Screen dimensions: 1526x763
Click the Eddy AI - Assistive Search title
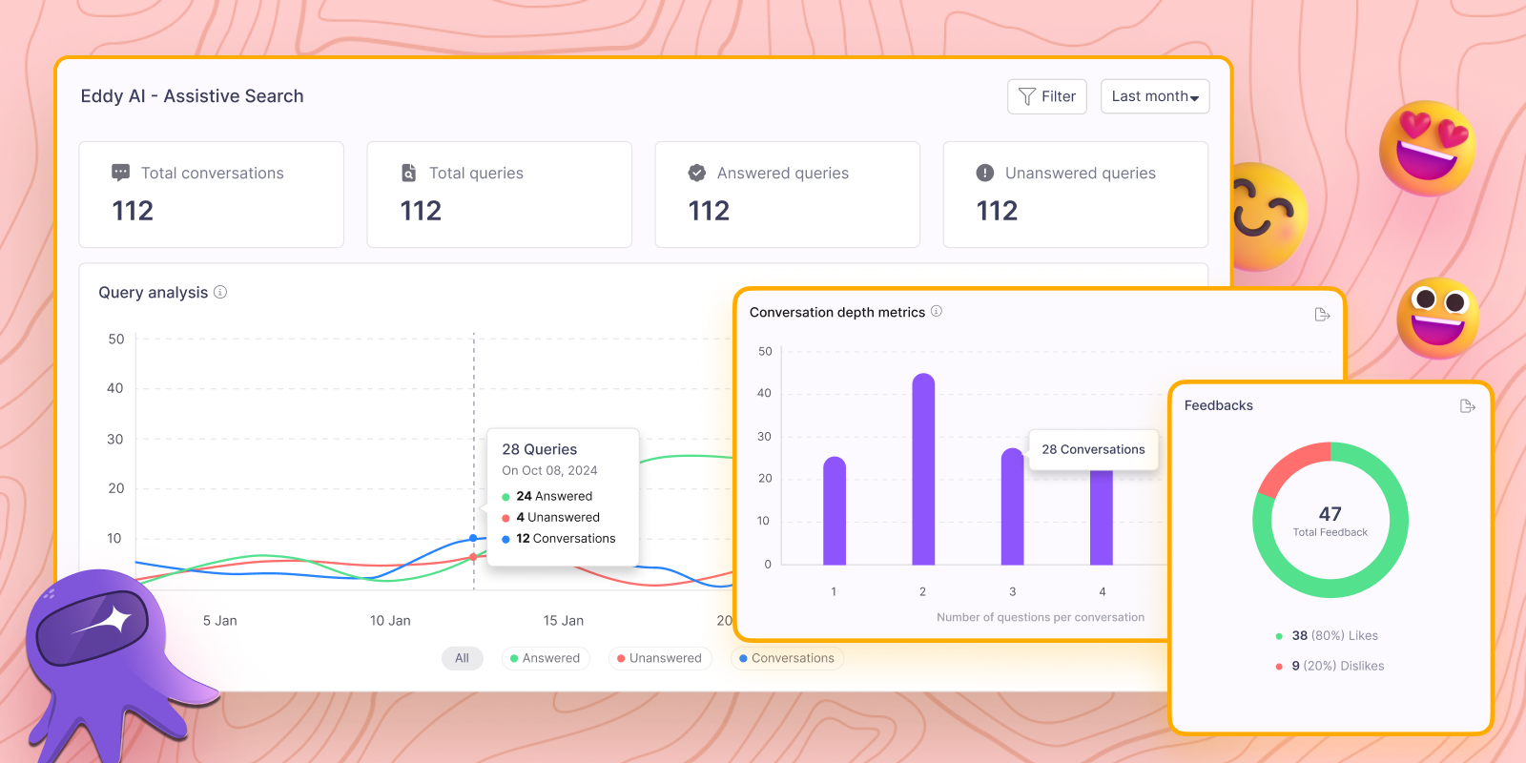click(x=192, y=96)
